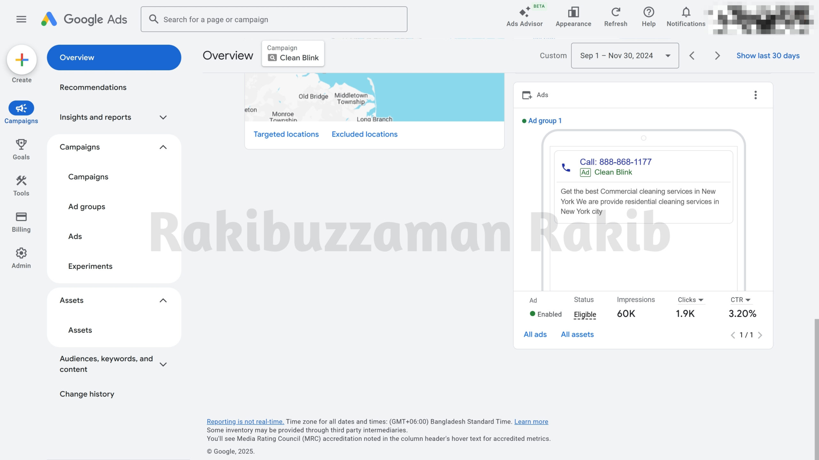The width and height of the screenshot is (819, 460).
Task: Open the date range dropdown
Action: pyautogui.click(x=625, y=56)
